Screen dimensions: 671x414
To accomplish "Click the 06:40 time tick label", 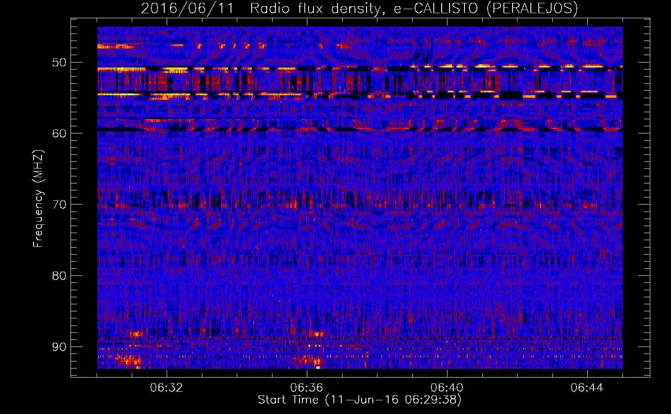I will point(447,388).
